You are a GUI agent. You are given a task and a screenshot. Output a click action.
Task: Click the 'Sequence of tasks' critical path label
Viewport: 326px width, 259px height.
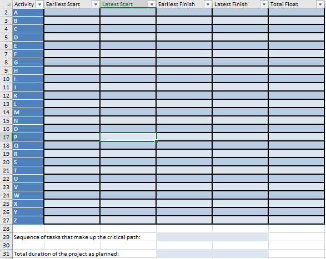pos(77,237)
